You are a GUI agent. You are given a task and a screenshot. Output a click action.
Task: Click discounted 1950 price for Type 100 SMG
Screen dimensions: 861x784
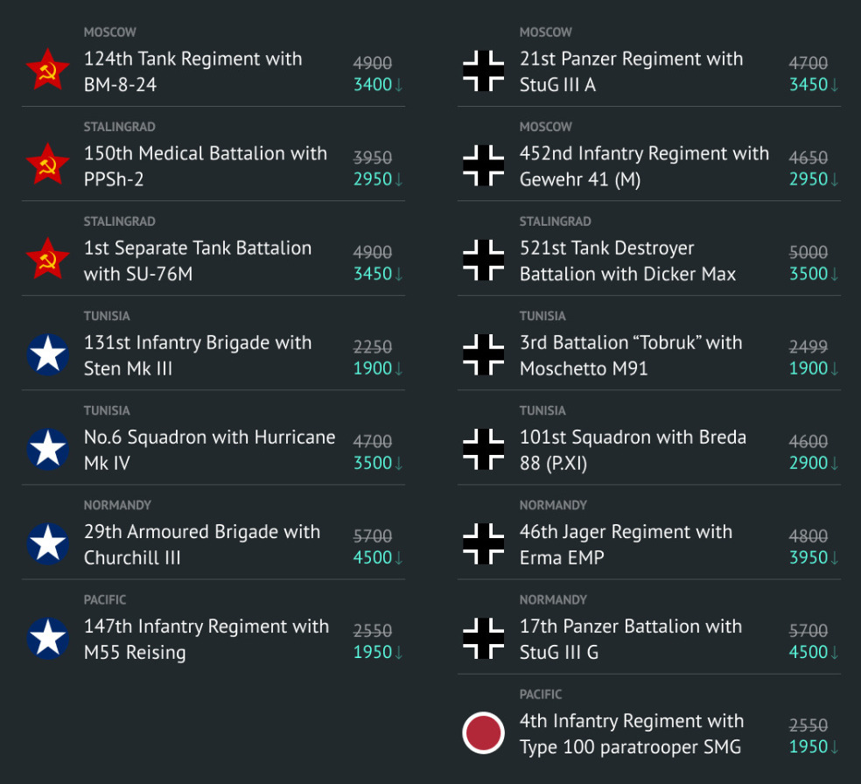pos(808,746)
